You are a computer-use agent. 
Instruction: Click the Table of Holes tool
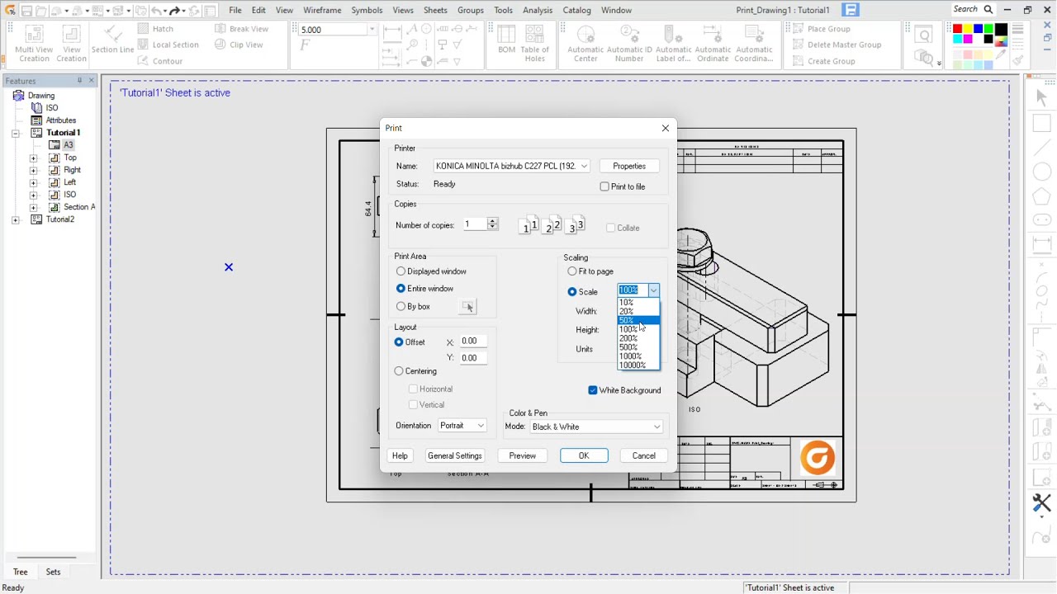535,43
